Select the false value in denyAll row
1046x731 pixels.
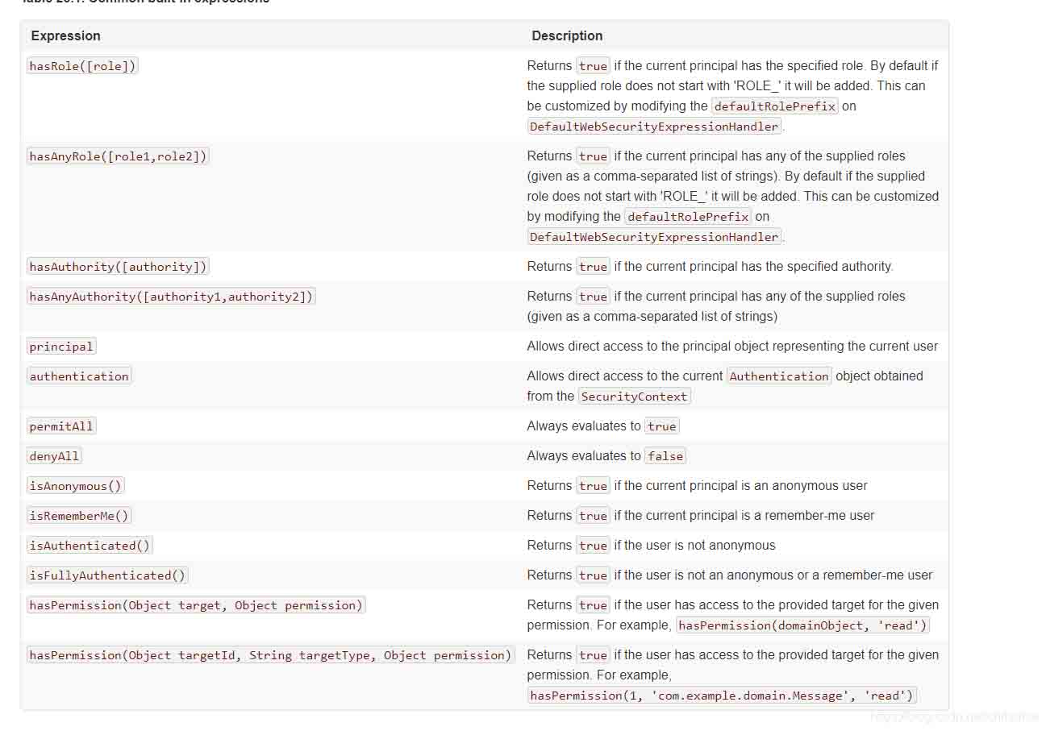(x=665, y=456)
